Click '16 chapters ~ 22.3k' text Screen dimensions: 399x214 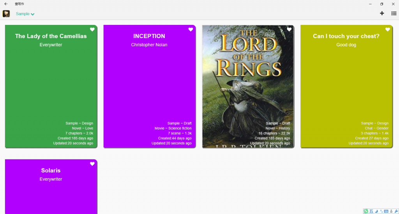[274, 133]
